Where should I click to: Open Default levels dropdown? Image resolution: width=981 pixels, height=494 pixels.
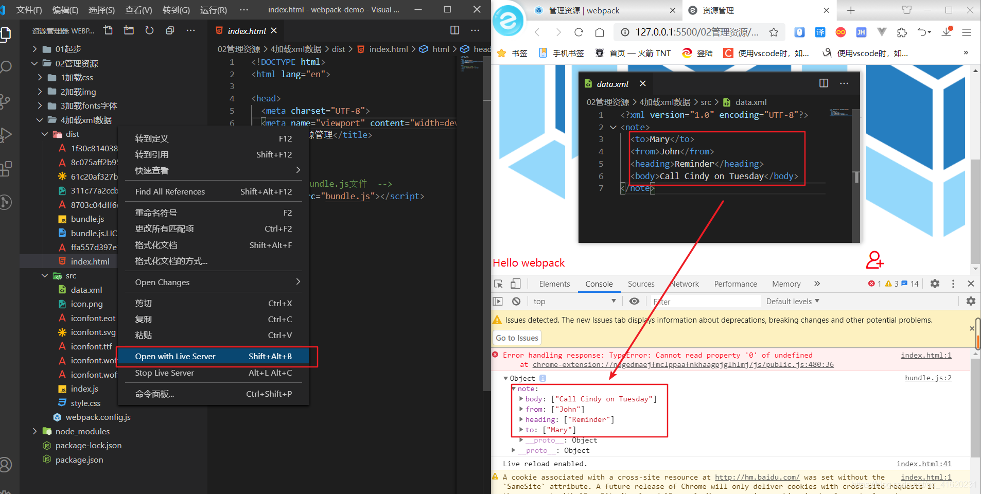pyautogui.click(x=793, y=301)
